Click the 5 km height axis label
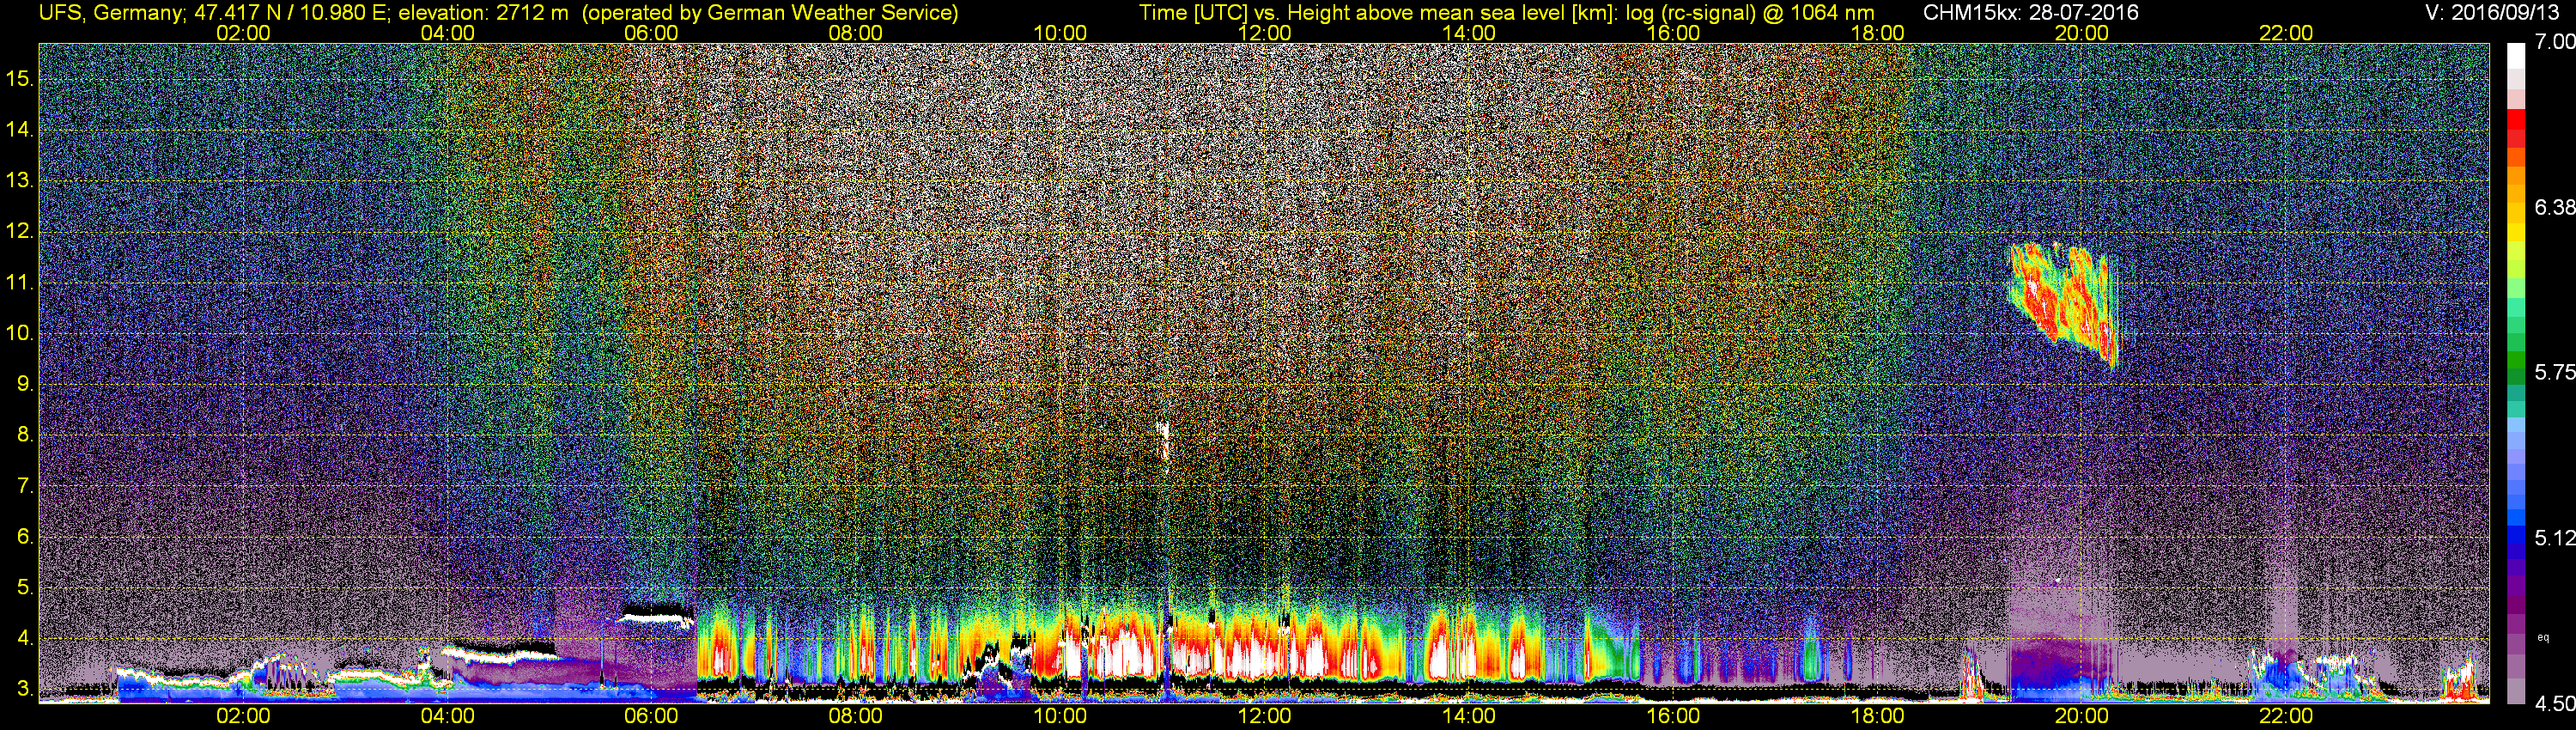2576x730 pixels. pos(25,587)
